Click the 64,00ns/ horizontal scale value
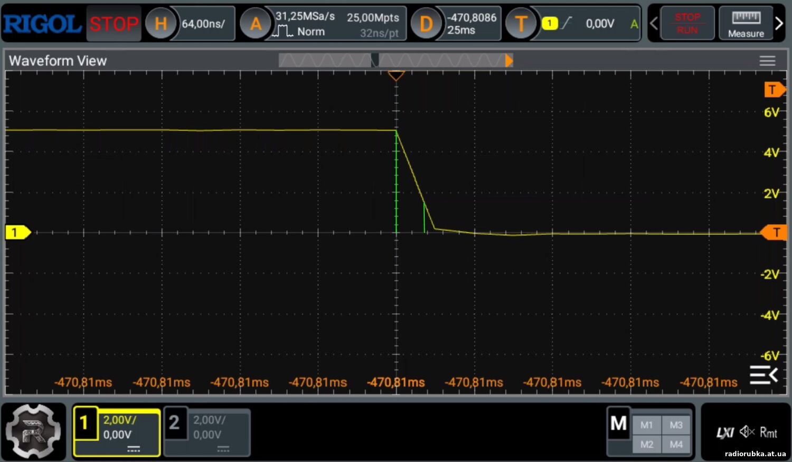Viewport: 792px width, 462px height. tap(204, 24)
